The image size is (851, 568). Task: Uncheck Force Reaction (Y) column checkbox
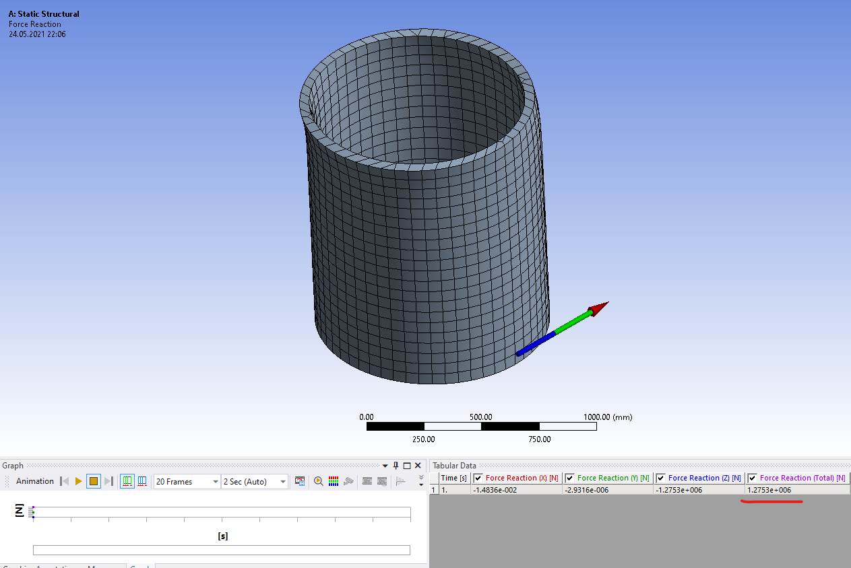pyautogui.click(x=570, y=478)
